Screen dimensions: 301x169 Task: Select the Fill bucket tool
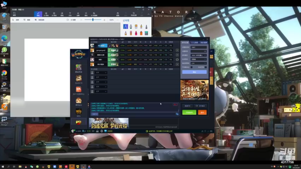coord(146,33)
